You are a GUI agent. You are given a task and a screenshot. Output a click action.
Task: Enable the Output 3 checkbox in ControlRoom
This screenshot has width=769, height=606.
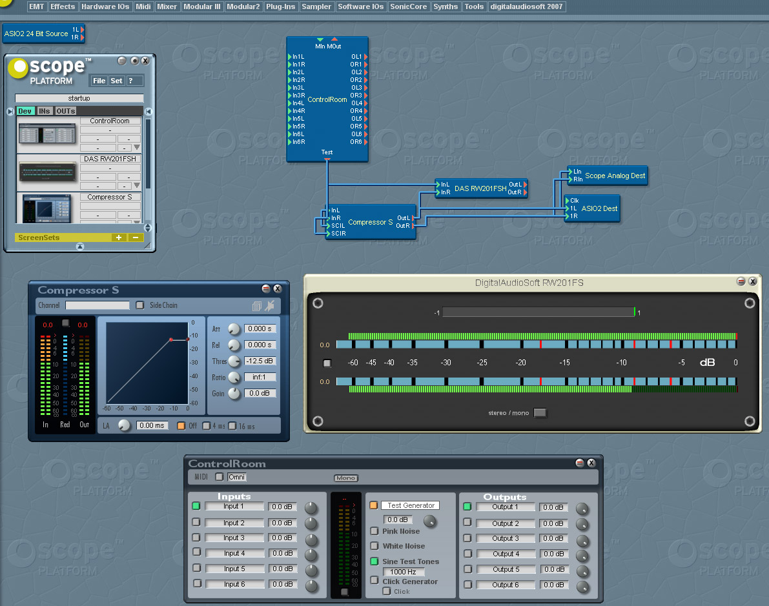[x=467, y=538]
